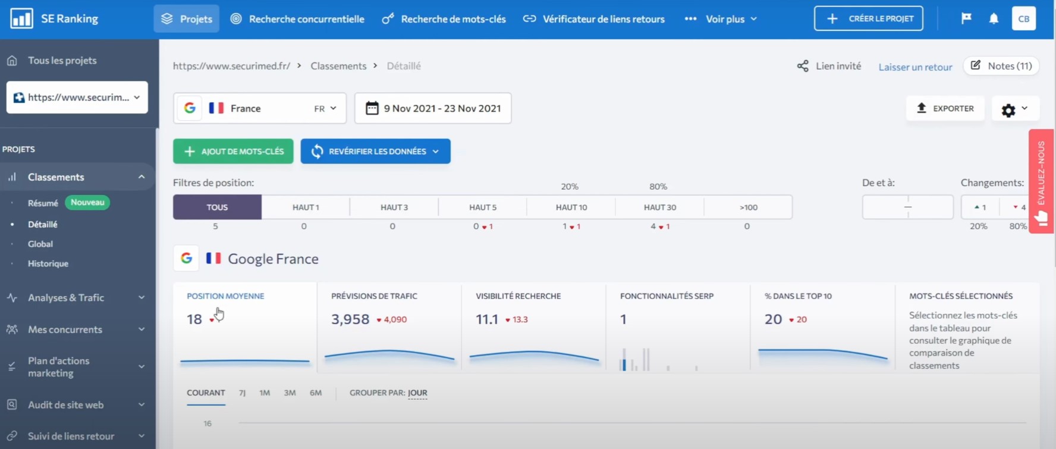Open settings gear dropdown near Exporter
The width and height of the screenshot is (1056, 449).
click(1015, 109)
